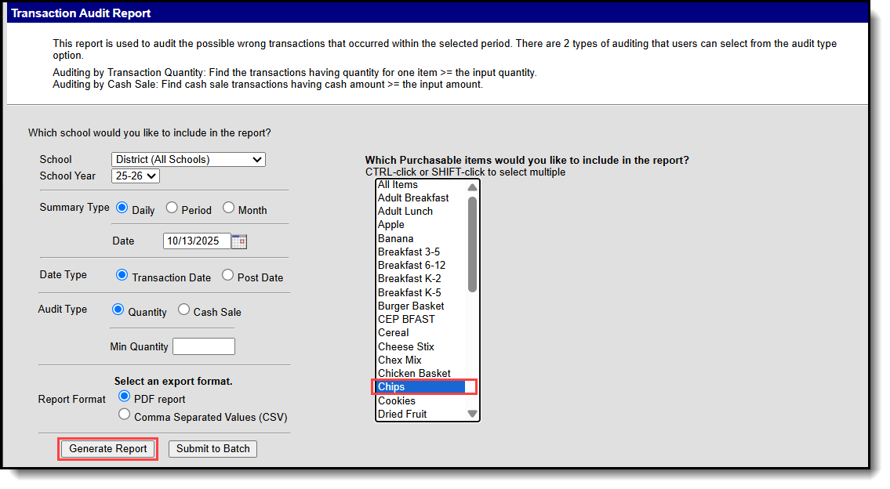Click the Generate Report button

[x=107, y=448]
